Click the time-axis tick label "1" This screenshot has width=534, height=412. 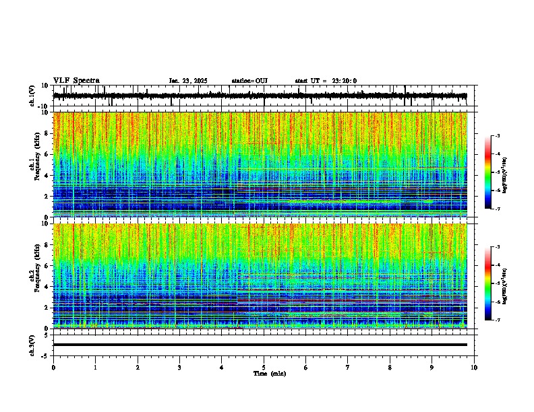tap(95, 368)
